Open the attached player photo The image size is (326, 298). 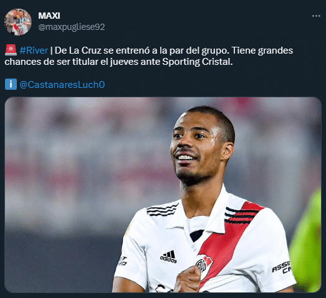pyautogui.click(x=163, y=195)
